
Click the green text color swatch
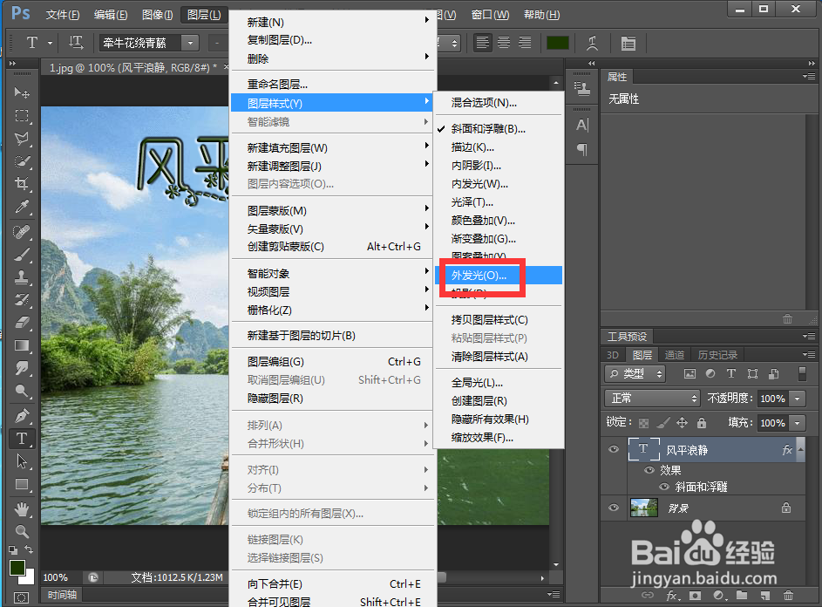pyautogui.click(x=558, y=42)
